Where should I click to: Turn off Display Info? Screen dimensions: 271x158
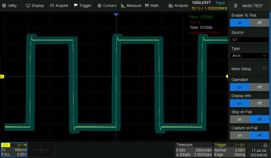pyautogui.click(x=259, y=103)
